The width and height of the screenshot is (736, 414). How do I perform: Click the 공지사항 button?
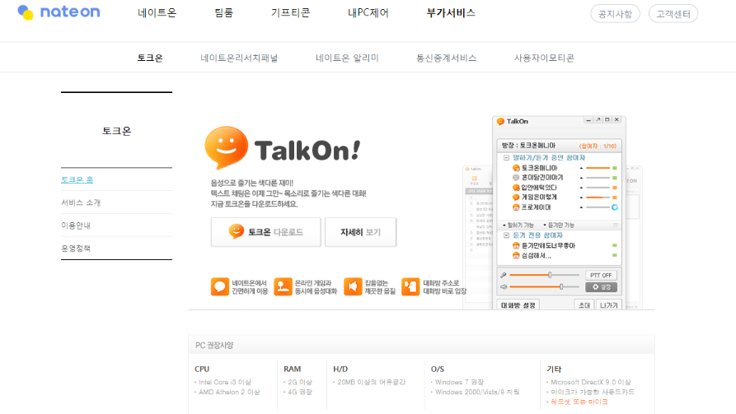point(616,14)
